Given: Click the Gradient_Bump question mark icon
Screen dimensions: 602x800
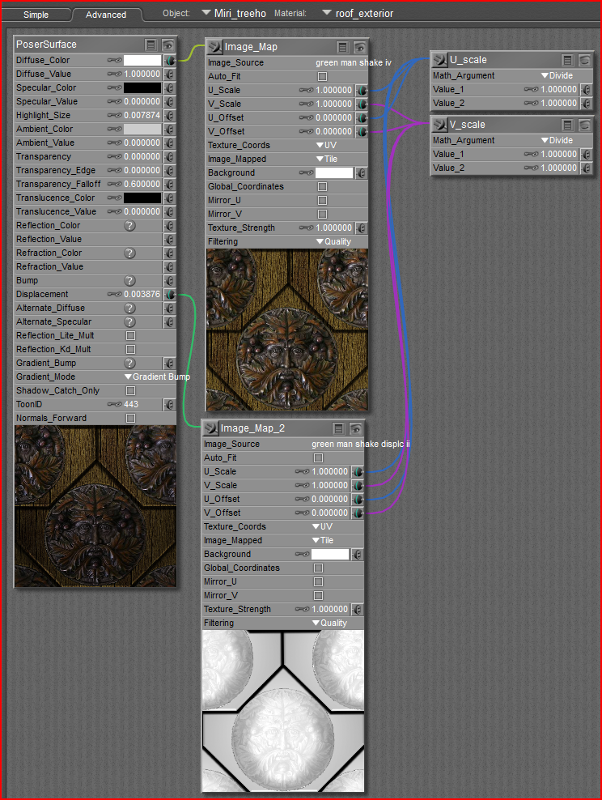Looking at the screenshot, I should (130, 364).
